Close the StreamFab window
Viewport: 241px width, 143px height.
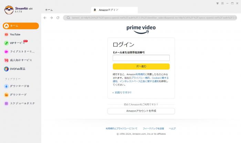(x=237, y=3)
